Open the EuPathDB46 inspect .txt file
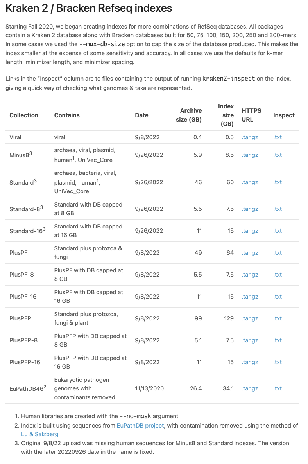Image resolution: width=308 pixels, height=464 pixels. pyautogui.click(x=278, y=388)
